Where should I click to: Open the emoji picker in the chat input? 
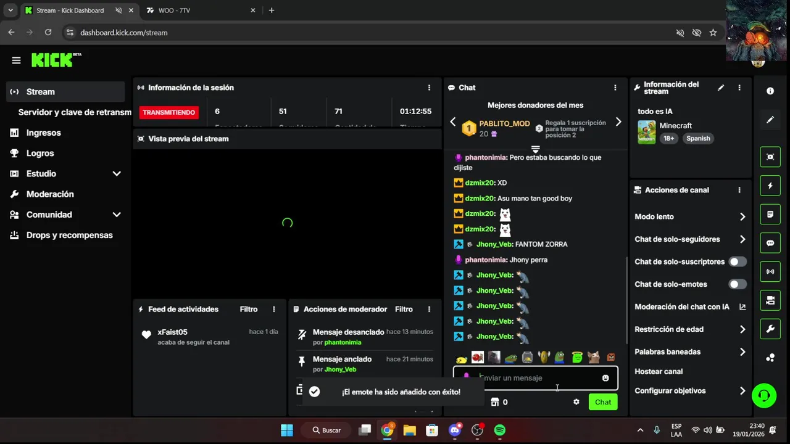click(605, 378)
